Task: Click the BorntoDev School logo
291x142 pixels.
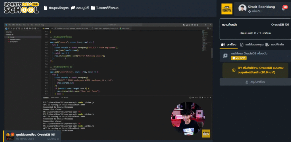Action: [21, 8]
